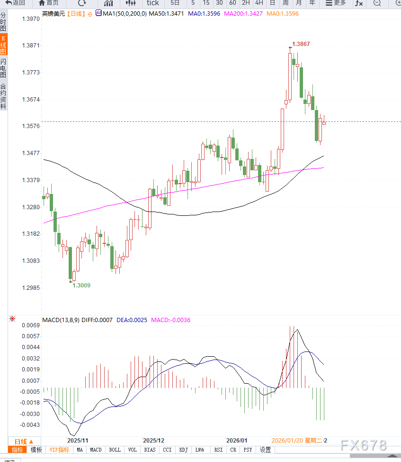Click the tick chart button
The height and width of the screenshot is (462, 401).
152,3
